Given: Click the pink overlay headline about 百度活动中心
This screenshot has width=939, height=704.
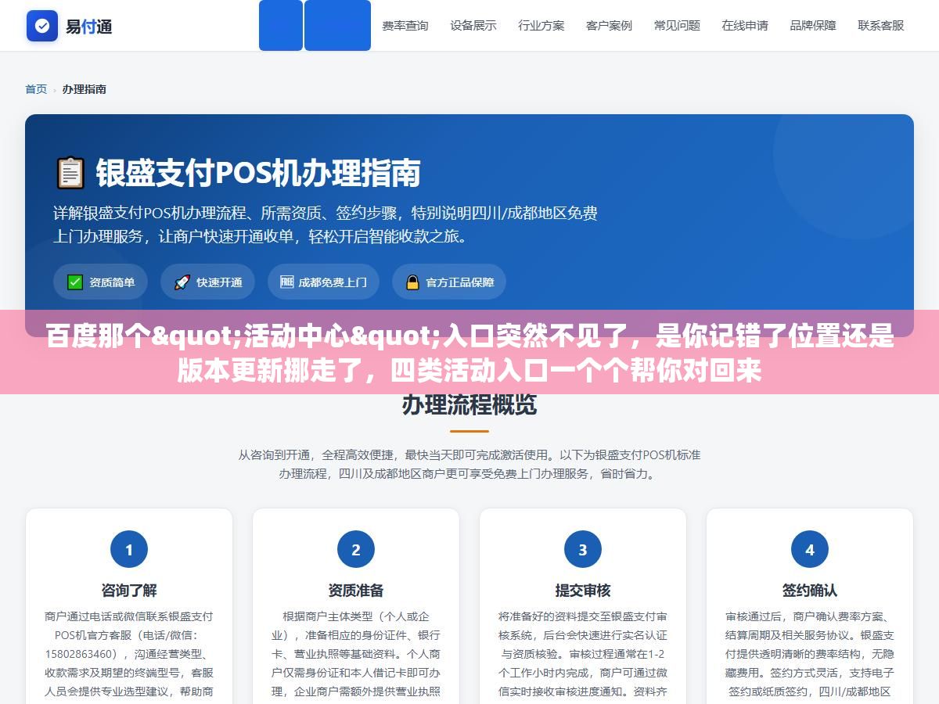Looking at the screenshot, I should (x=469, y=354).
